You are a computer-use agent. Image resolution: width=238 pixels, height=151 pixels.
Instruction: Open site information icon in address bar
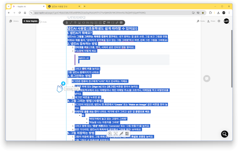click(32, 13)
